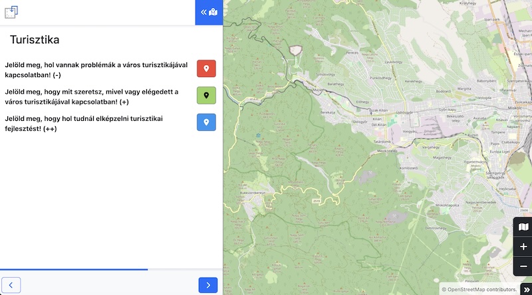Click the Bükkszentkereszt label on the map
This screenshot has width=532, height=295.
click(253, 193)
